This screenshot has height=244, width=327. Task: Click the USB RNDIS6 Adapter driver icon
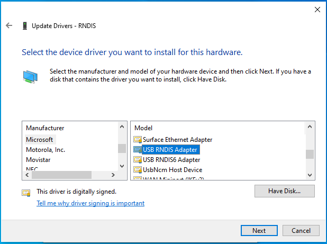coord(138,160)
